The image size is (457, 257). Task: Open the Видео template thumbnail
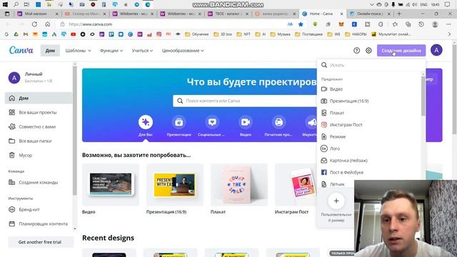111,185
